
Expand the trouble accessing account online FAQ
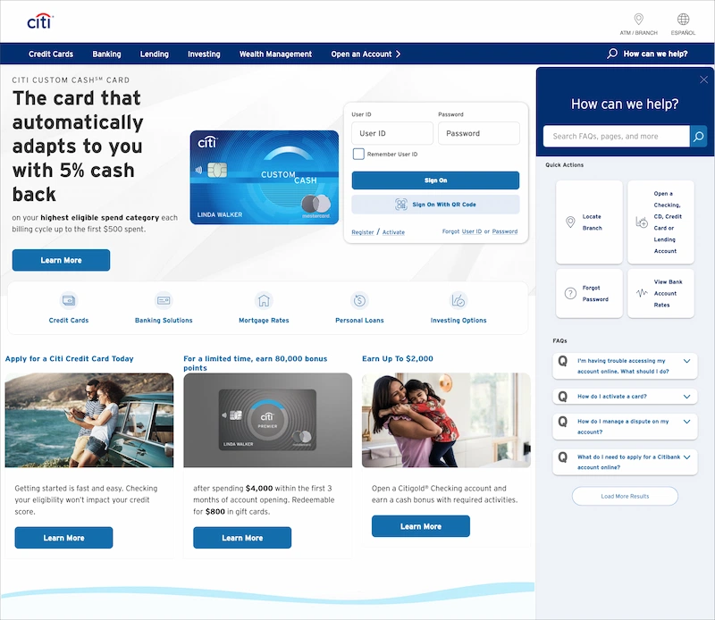(x=686, y=361)
